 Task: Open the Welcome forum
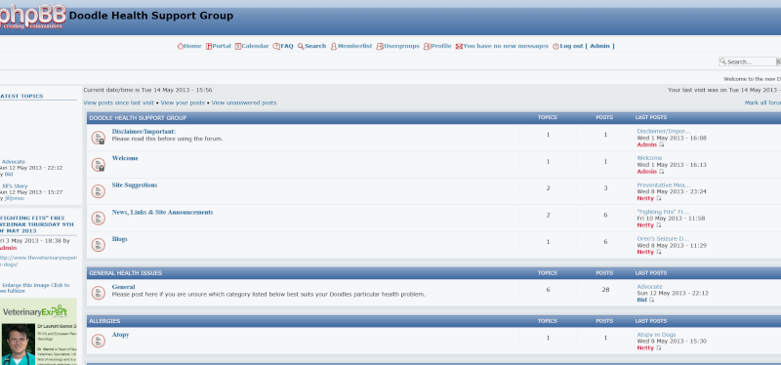tap(125, 158)
